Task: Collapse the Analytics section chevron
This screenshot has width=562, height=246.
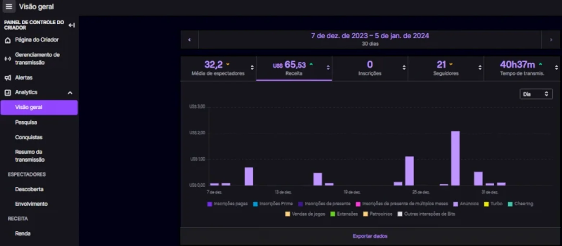Action: [x=70, y=93]
